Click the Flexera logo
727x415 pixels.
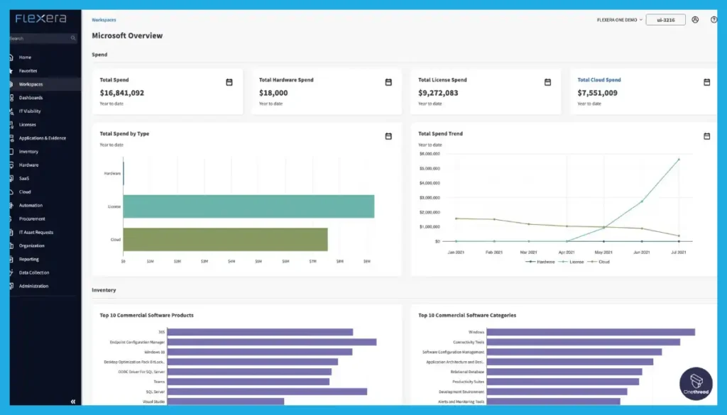(x=40, y=18)
